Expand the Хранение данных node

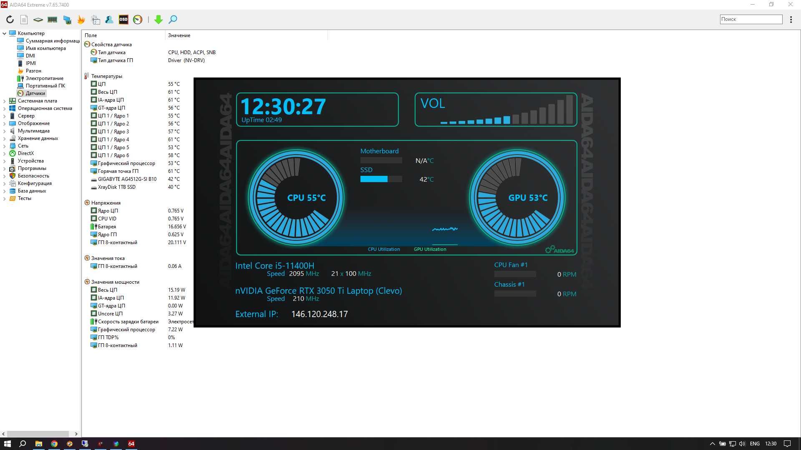coord(5,138)
